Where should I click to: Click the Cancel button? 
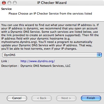pos(17,98)
